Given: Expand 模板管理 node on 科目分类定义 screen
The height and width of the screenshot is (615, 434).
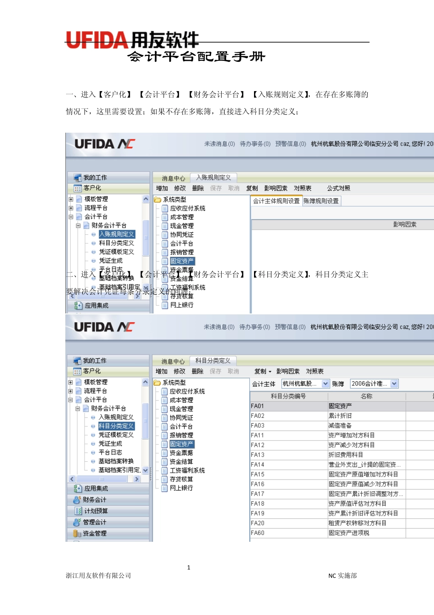Looking at the screenshot, I should click(70, 382).
